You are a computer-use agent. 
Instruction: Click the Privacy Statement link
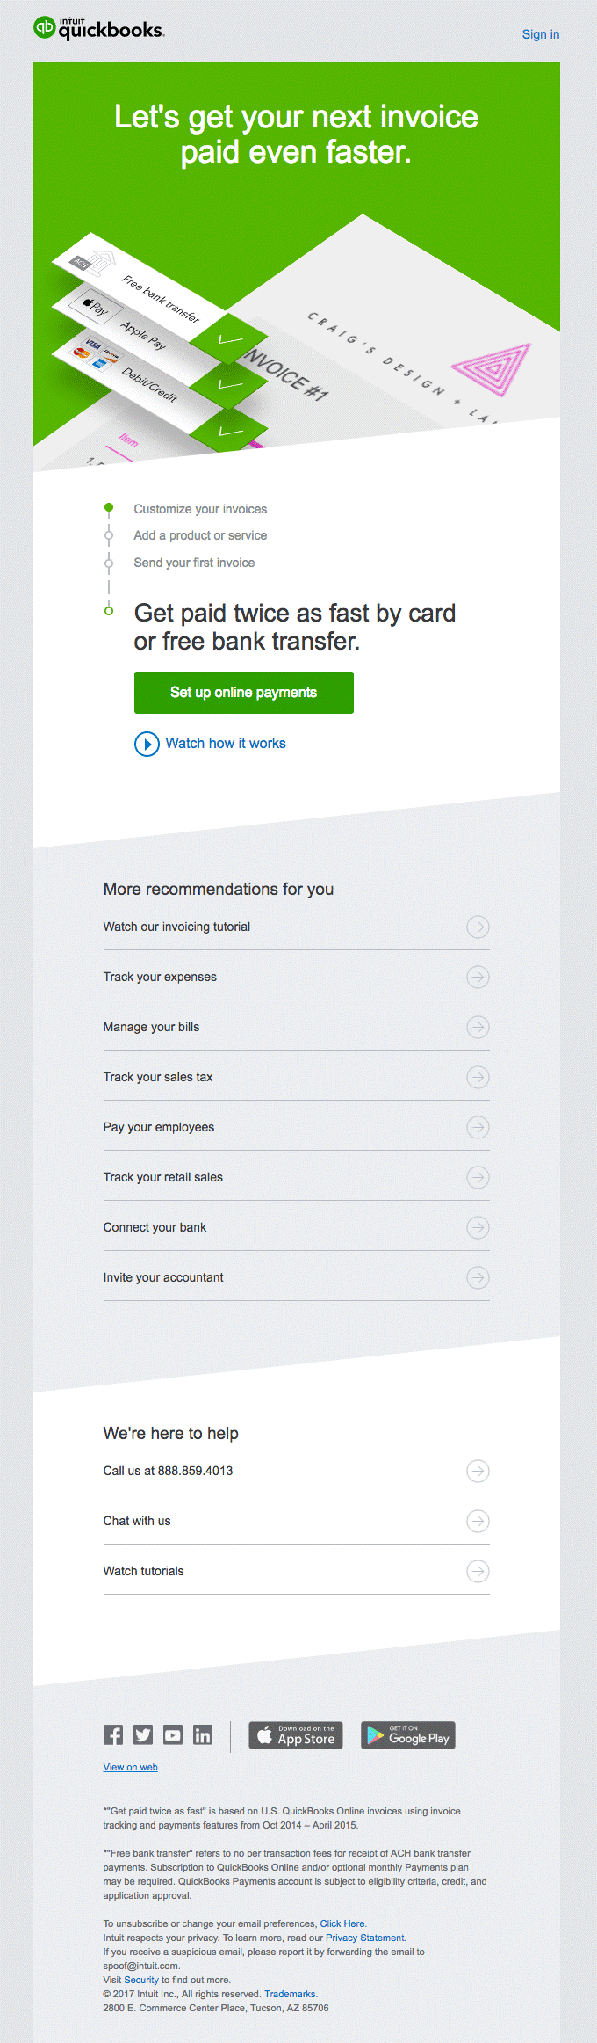pyautogui.click(x=364, y=1938)
